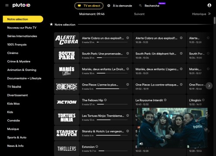The height and width of the screenshot is (156, 216).
Task: Open Thrillers channel logo
Action: pos(67,149)
